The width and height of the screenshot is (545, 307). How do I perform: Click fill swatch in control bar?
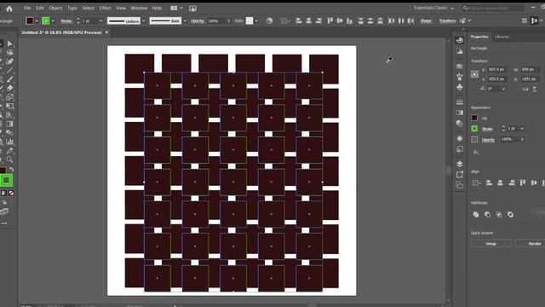(30, 20)
